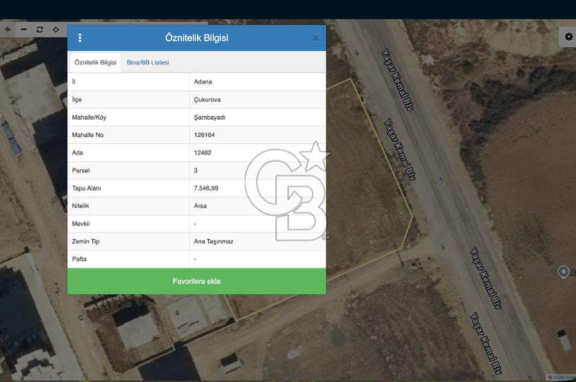Click the Favorilere ekle button
Screen dimensions: 576x382
196,281
